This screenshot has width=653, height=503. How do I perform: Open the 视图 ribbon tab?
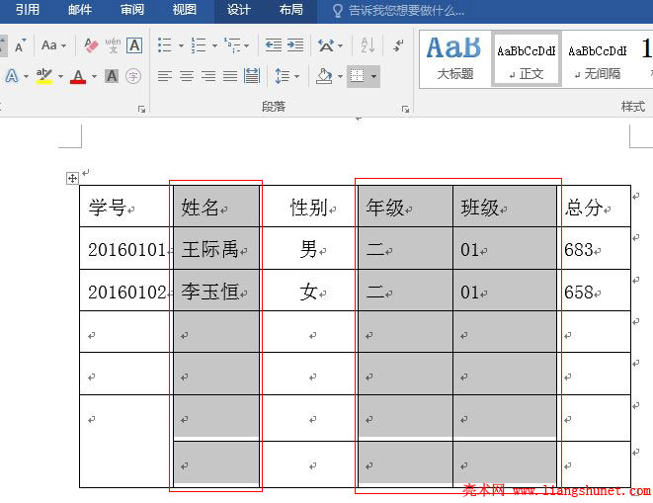(184, 10)
